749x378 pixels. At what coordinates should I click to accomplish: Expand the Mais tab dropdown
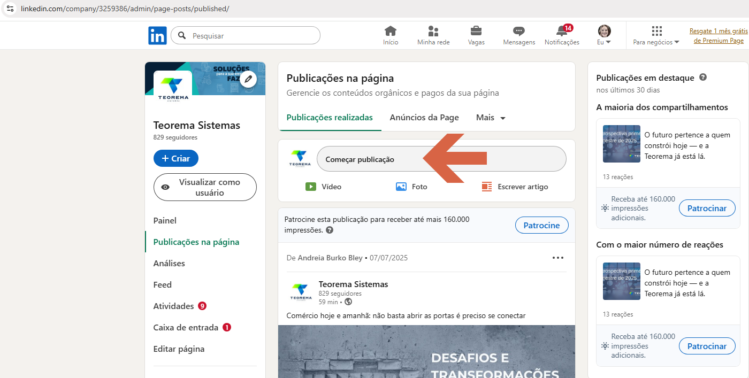(491, 118)
